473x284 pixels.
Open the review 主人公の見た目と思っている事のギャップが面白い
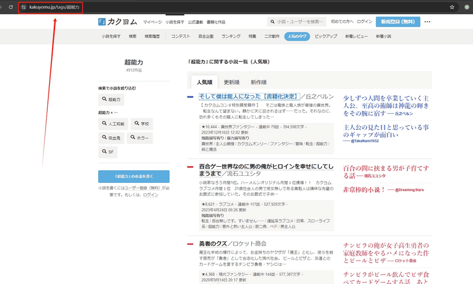point(386,131)
